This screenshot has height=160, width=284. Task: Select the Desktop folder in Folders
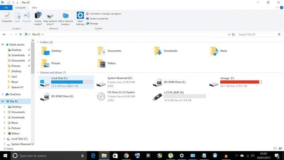[51, 51]
